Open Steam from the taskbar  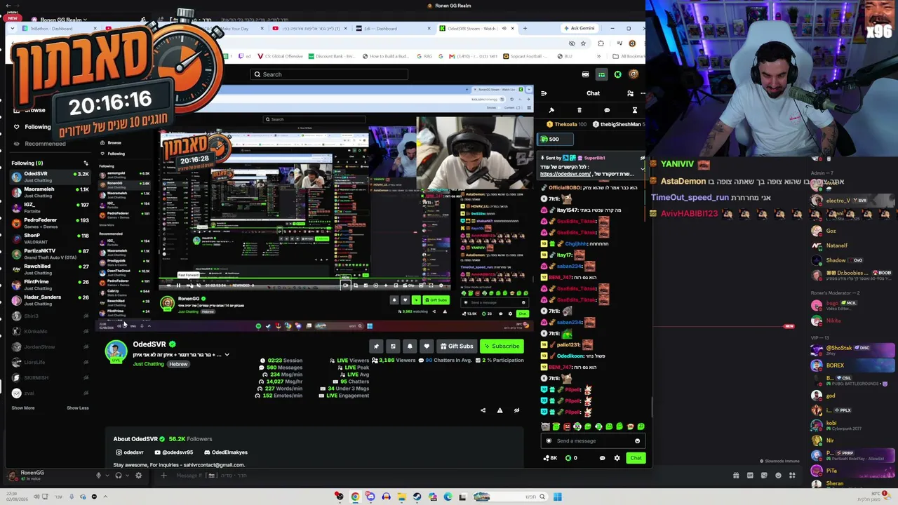[x=417, y=497]
